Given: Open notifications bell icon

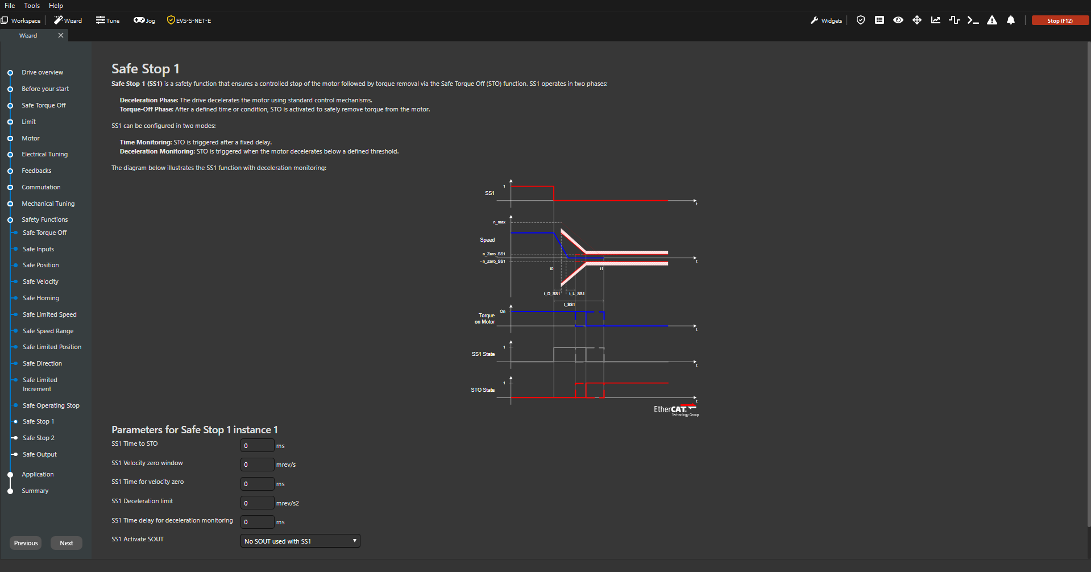Looking at the screenshot, I should tap(1011, 20).
